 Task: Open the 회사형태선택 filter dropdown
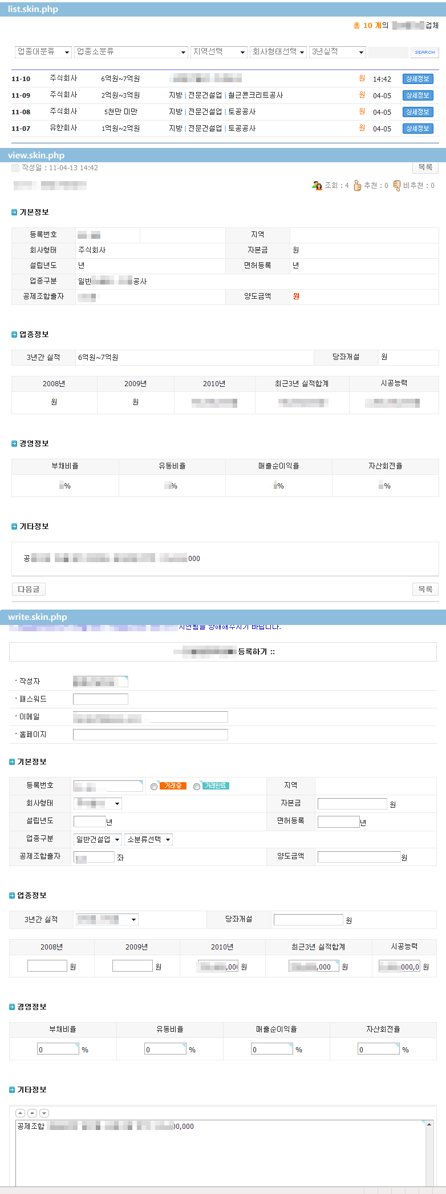[278, 52]
